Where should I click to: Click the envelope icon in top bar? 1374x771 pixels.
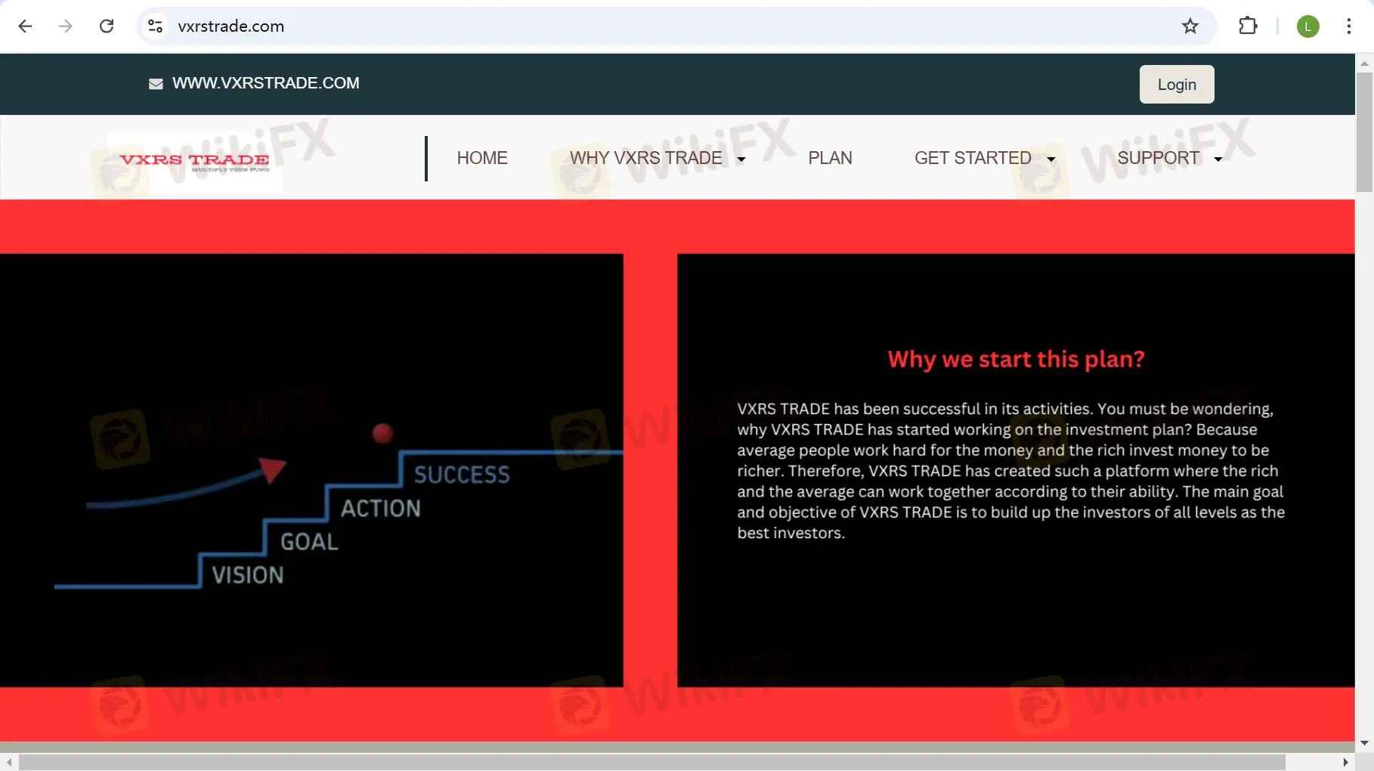click(156, 84)
